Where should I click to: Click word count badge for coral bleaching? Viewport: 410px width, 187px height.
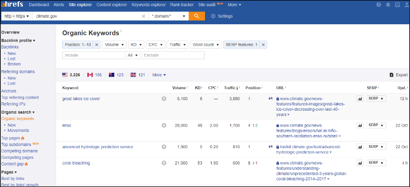point(164,163)
